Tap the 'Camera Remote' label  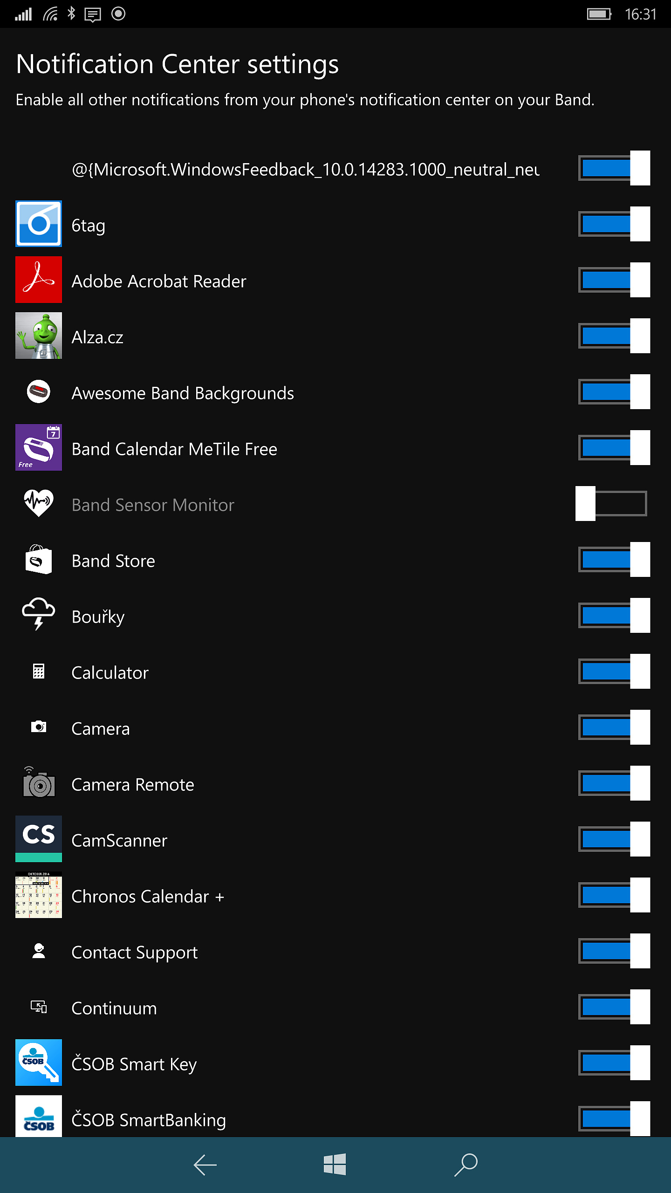(133, 785)
